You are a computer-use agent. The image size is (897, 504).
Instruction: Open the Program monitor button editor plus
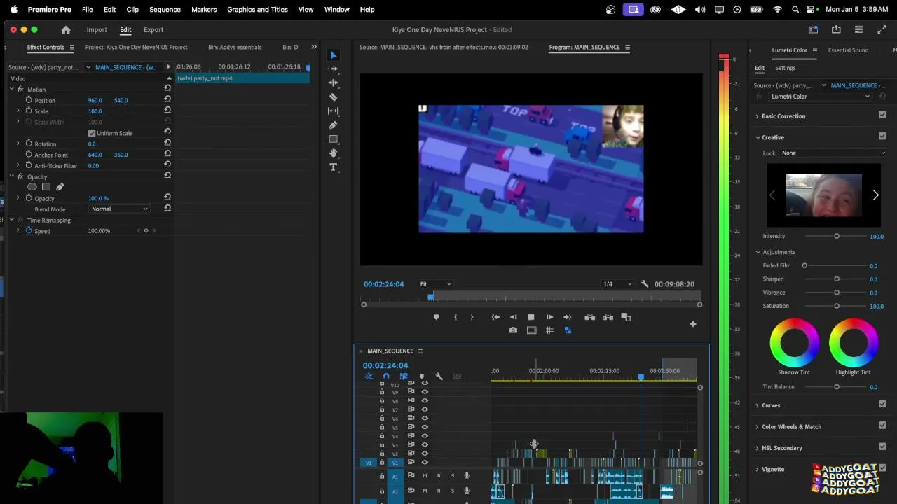[x=693, y=324]
